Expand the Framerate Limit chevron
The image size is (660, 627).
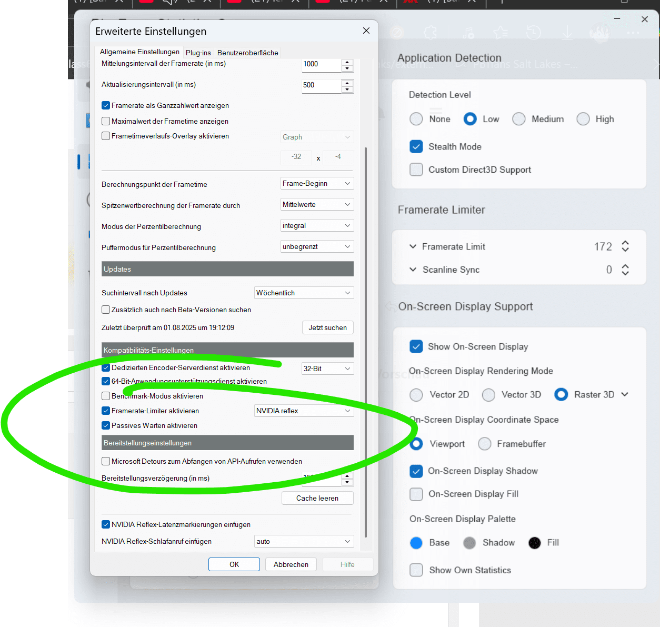point(413,246)
